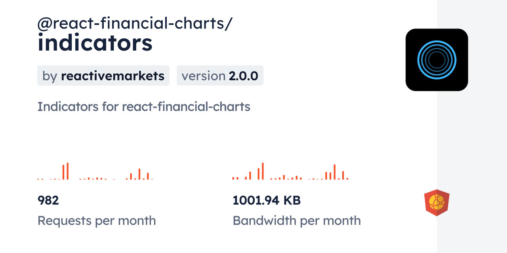Click the "1001.94 KB" bandwidth value
The height and width of the screenshot is (253, 507).
point(267,200)
